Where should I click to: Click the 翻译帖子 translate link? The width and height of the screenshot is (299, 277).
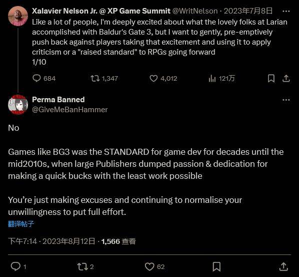tap(21, 224)
